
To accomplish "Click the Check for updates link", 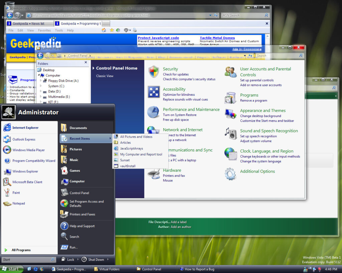I will (176, 74).
